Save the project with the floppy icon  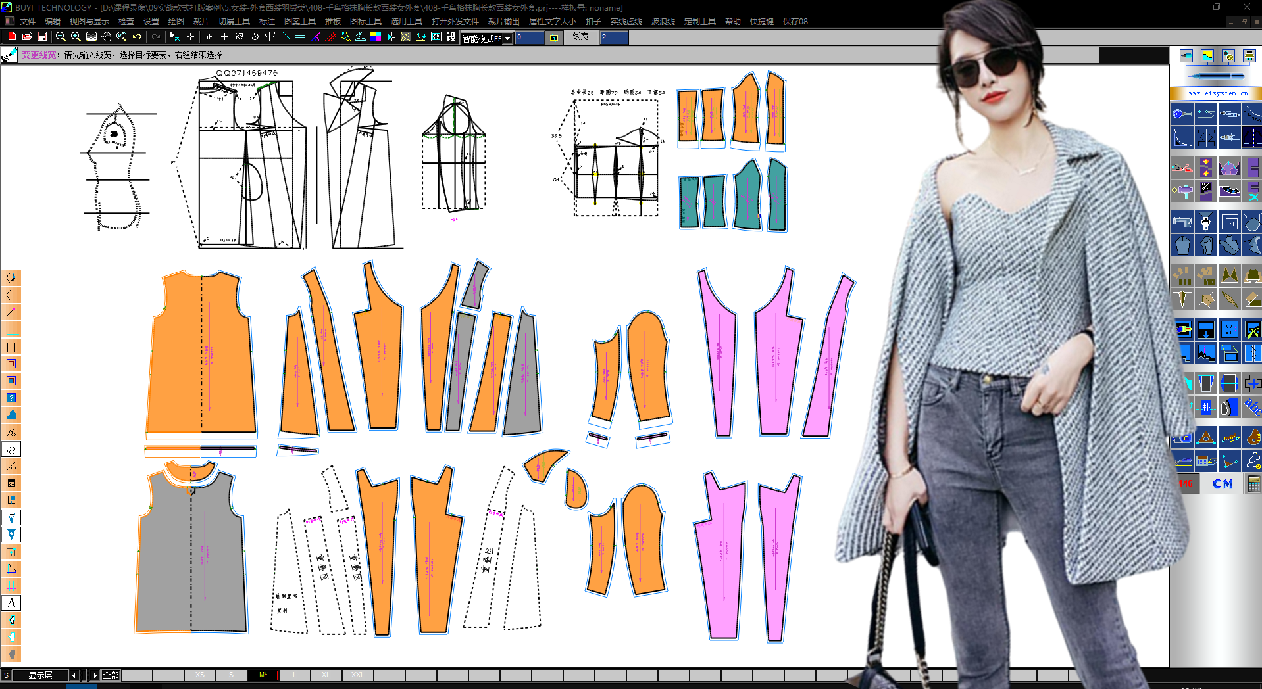pyautogui.click(x=41, y=36)
